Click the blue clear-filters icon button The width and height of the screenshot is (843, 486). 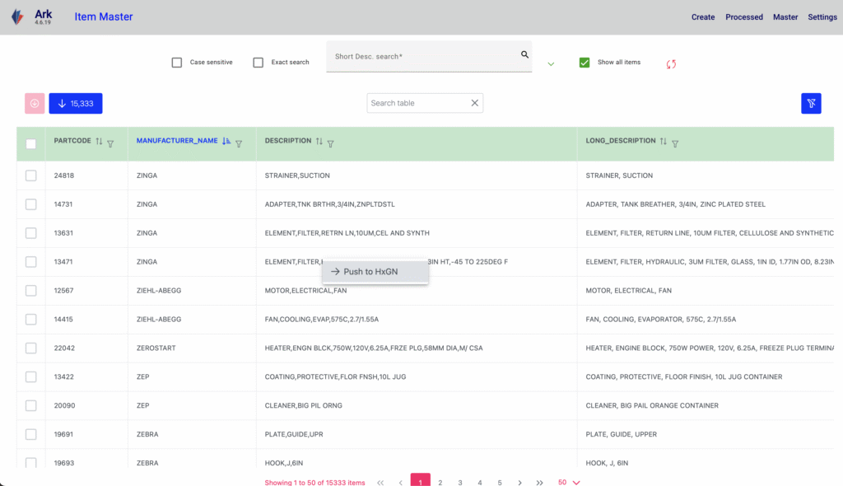[811, 103]
